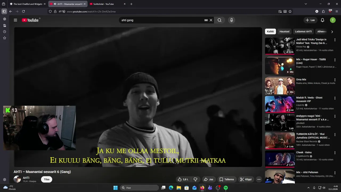Open options for the TURMION KÄTILÖT video

click(335, 135)
